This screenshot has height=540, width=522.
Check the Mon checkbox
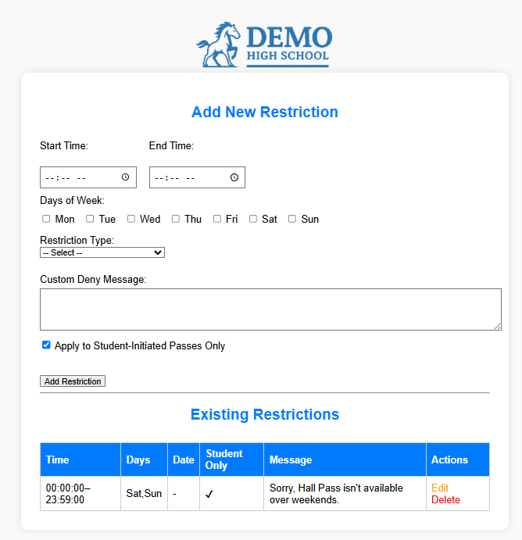[46, 219]
